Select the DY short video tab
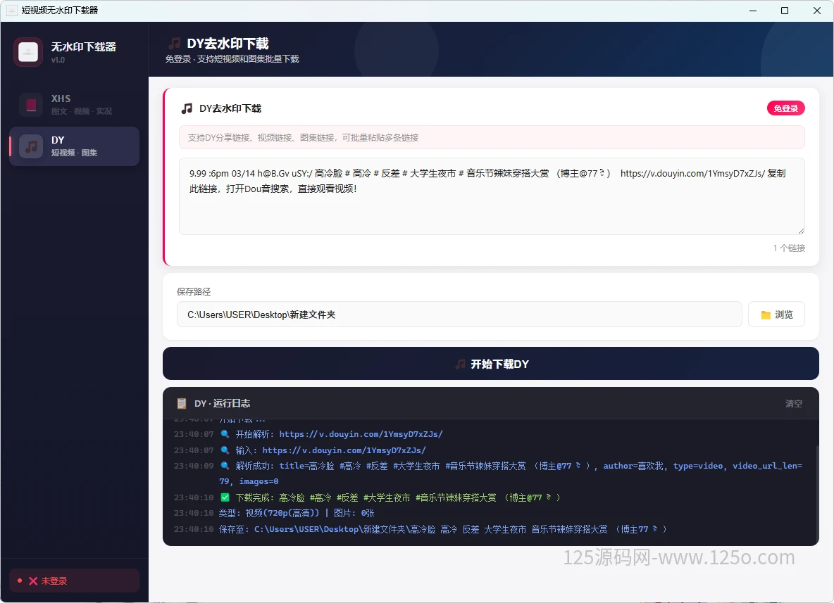 pos(74,146)
